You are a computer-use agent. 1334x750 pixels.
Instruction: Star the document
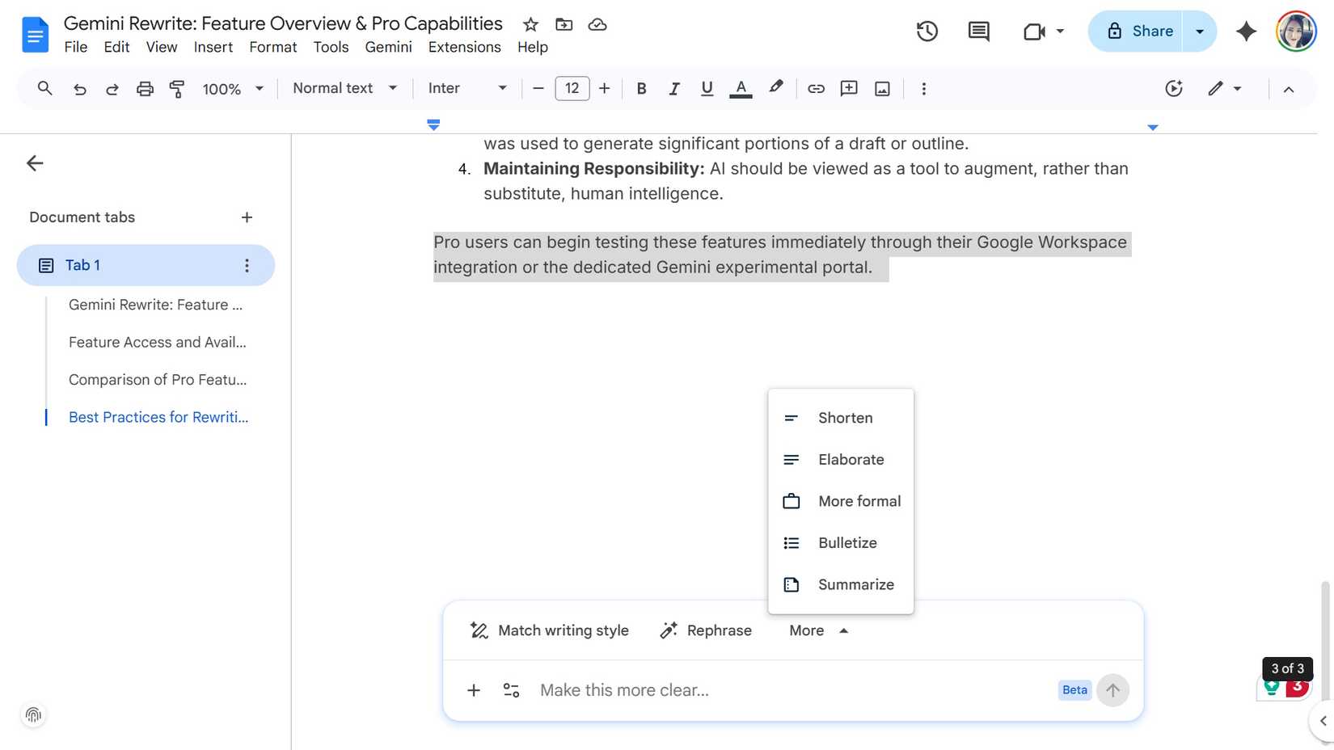[x=530, y=24]
